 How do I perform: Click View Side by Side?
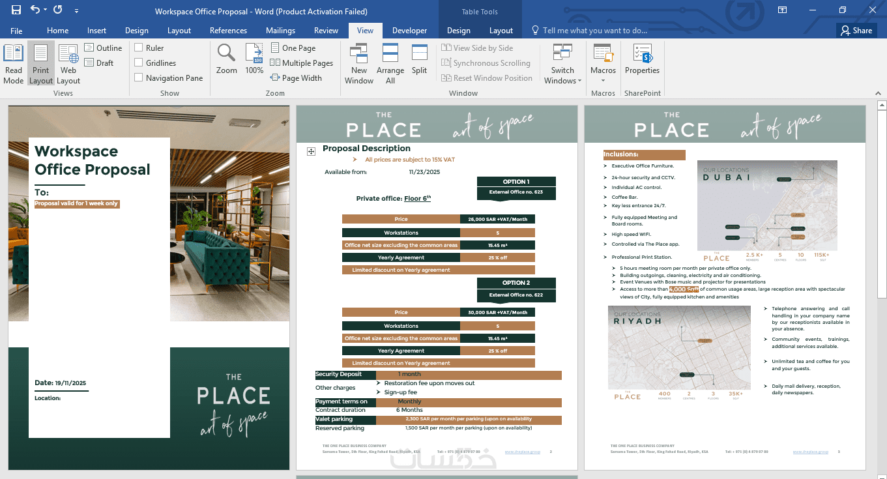[x=477, y=48]
